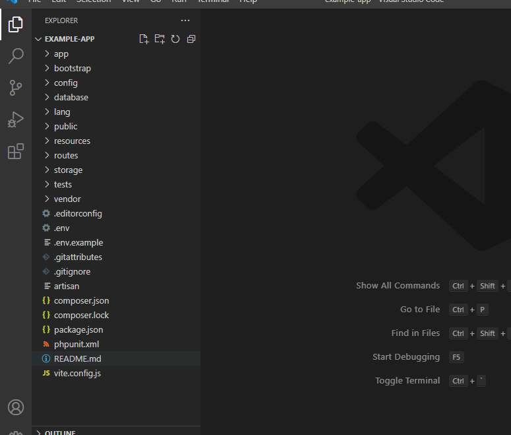Open the .env.example file

point(116,242)
